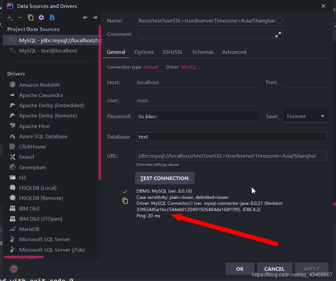
Task: Click the Drivers section heading
Action: [x=16, y=74]
